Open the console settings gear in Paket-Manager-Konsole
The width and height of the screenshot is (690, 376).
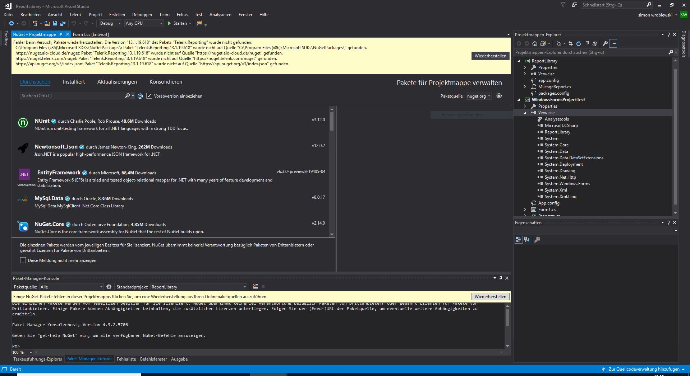[109, 287]
